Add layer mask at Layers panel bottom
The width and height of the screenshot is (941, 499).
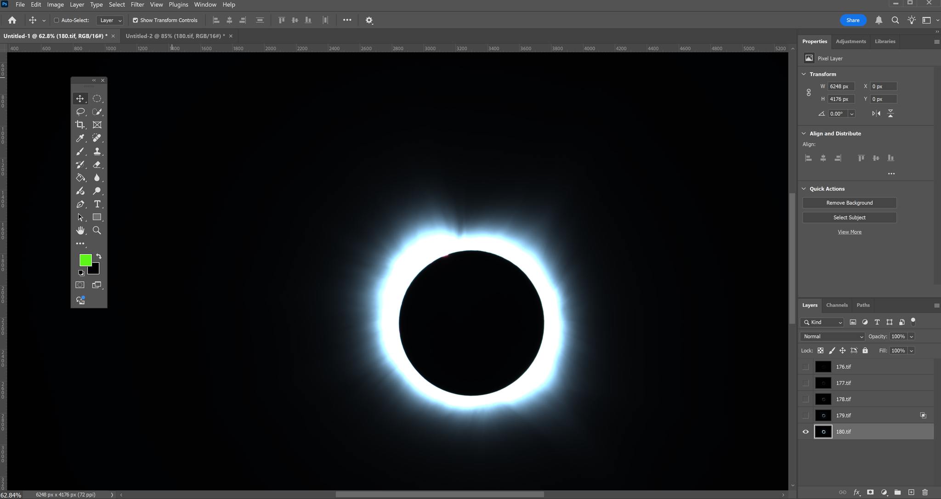(x=870, y=492)
